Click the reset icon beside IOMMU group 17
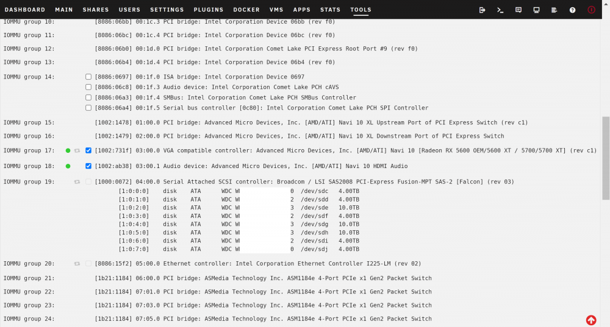Viewport: 610px width, 327px height. point(77,150)
